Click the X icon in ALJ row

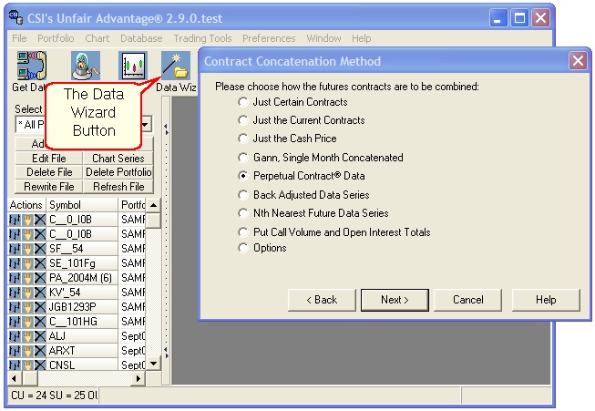[x=40, y=336]
